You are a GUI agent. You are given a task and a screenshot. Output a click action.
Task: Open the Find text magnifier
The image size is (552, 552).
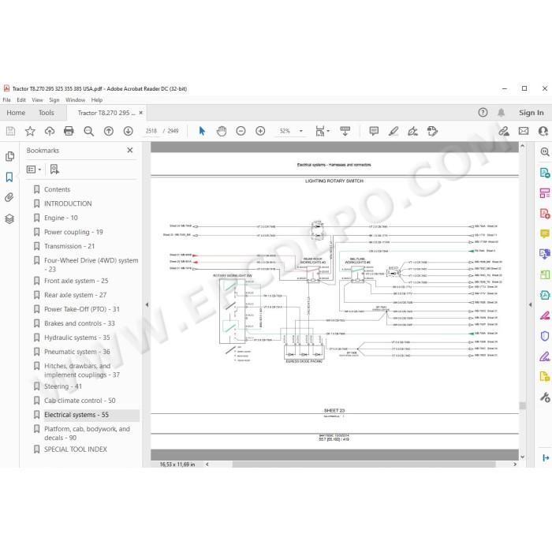88,132
